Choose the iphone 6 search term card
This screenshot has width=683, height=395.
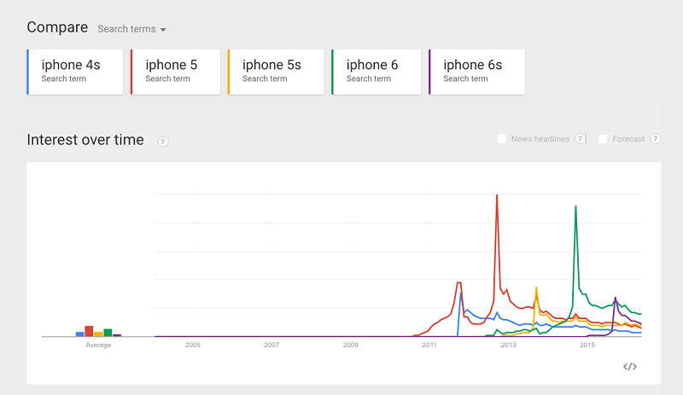tap(377, 72)
